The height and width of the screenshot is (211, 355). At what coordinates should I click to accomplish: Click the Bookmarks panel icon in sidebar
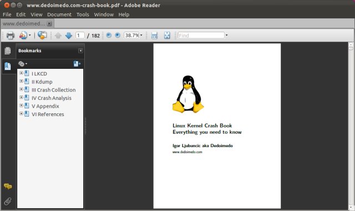point(7,66)
